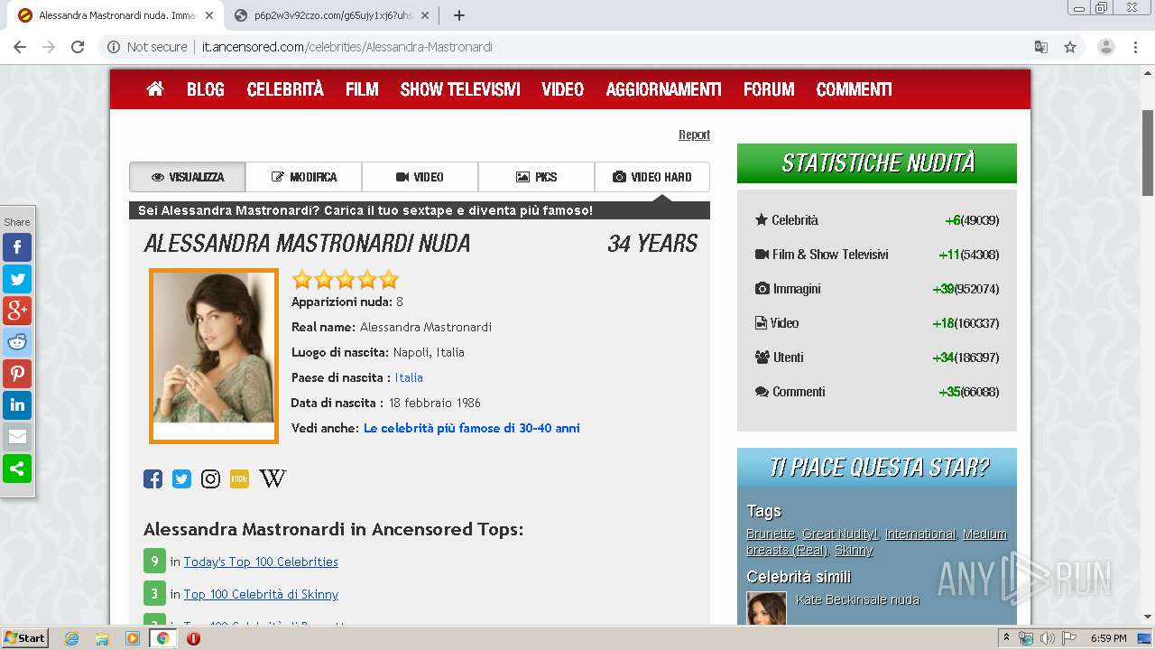Select the VIDEO profile tab

pos(420,177)
